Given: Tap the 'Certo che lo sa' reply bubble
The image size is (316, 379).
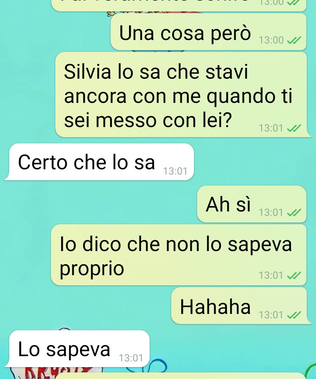Looking at the screenshot, I should click(x=99, y=162).
